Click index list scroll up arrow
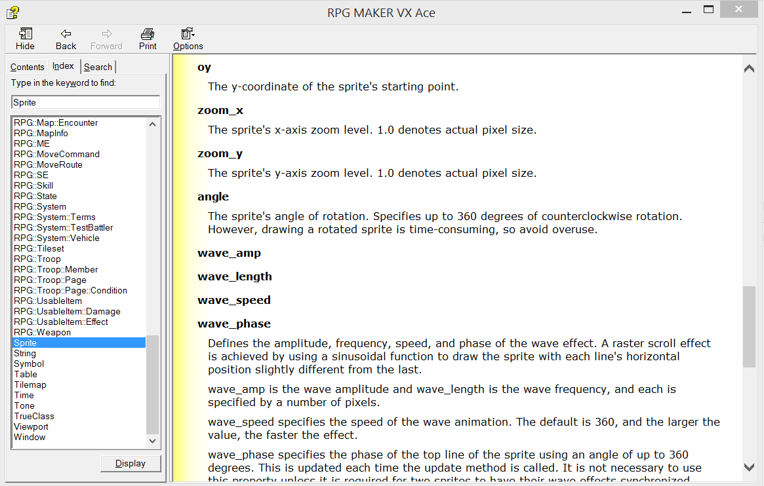 [x=153, y=124]
